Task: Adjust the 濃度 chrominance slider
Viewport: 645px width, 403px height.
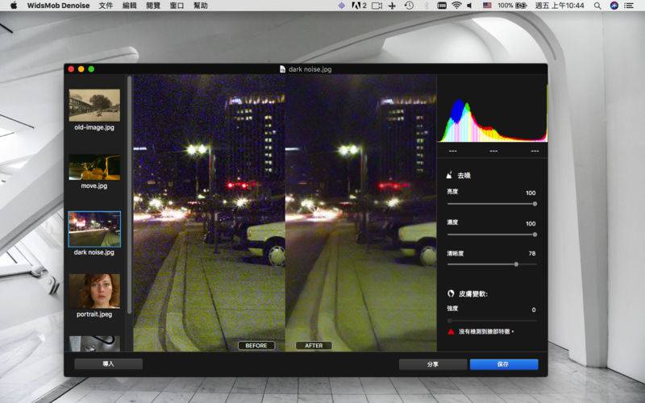Action: point(492,235)
